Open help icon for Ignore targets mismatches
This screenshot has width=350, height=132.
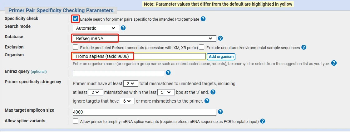pos(207,101)
